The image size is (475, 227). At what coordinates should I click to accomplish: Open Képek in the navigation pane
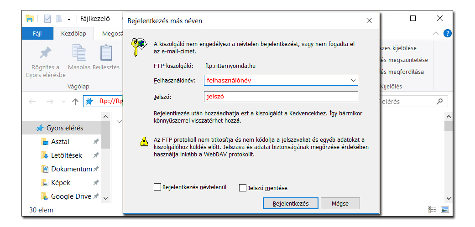pyautogui.click(x=60, y=183)
